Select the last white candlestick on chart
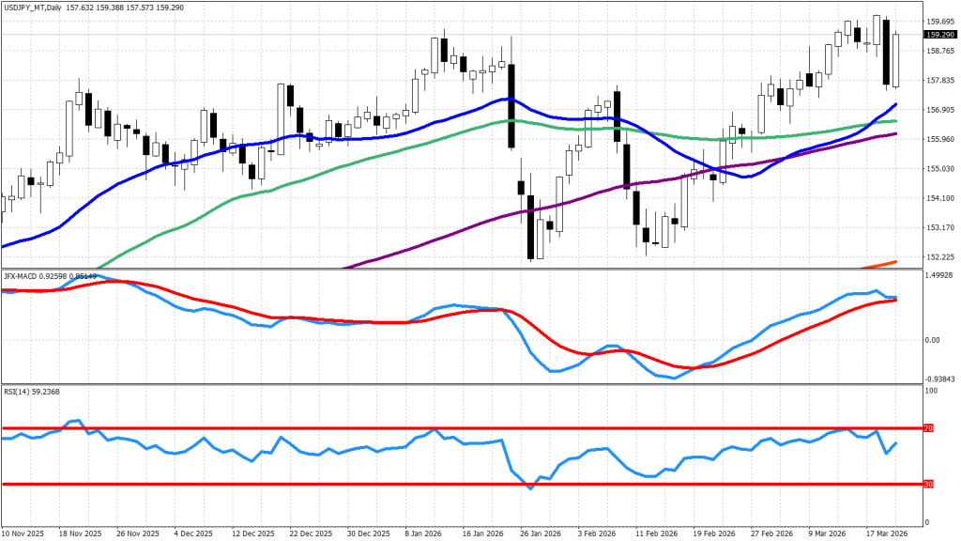Image resolution: width=961 pixels, height=541 pixels. click(895, 60)
